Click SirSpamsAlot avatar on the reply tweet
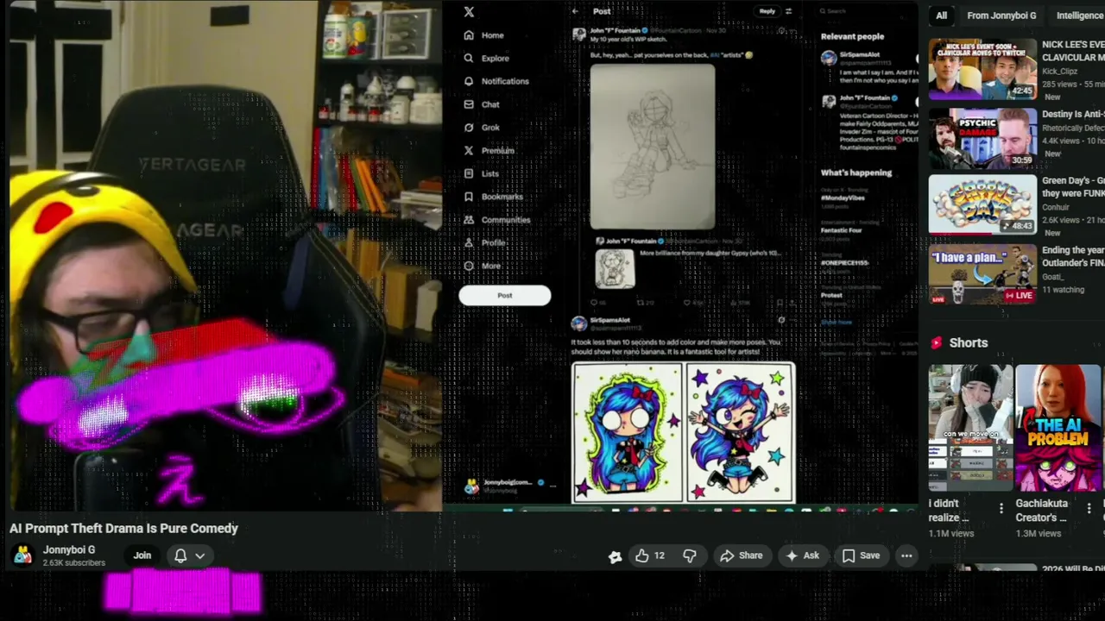This screenshot has width=1105, height=621. pos(579,323)
